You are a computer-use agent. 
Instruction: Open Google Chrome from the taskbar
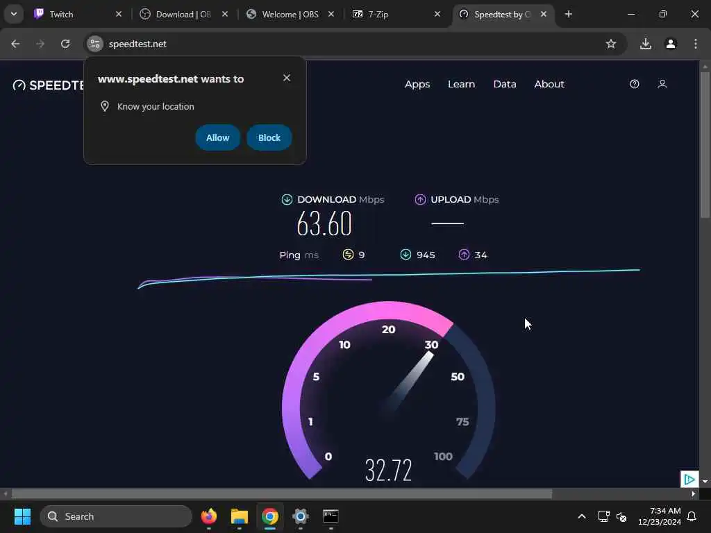(x=270, y=516)
